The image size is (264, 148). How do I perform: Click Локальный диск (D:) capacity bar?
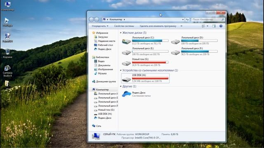tap(199, 41)
